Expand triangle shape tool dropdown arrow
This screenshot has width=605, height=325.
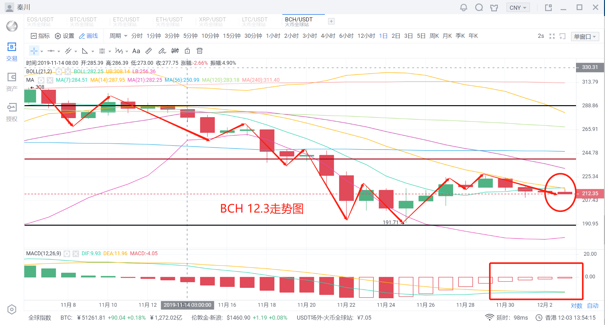[93, 51]
